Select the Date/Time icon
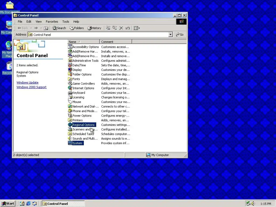Image resolution: width=276 pixels, height=207 pixels. pos(70,65)
